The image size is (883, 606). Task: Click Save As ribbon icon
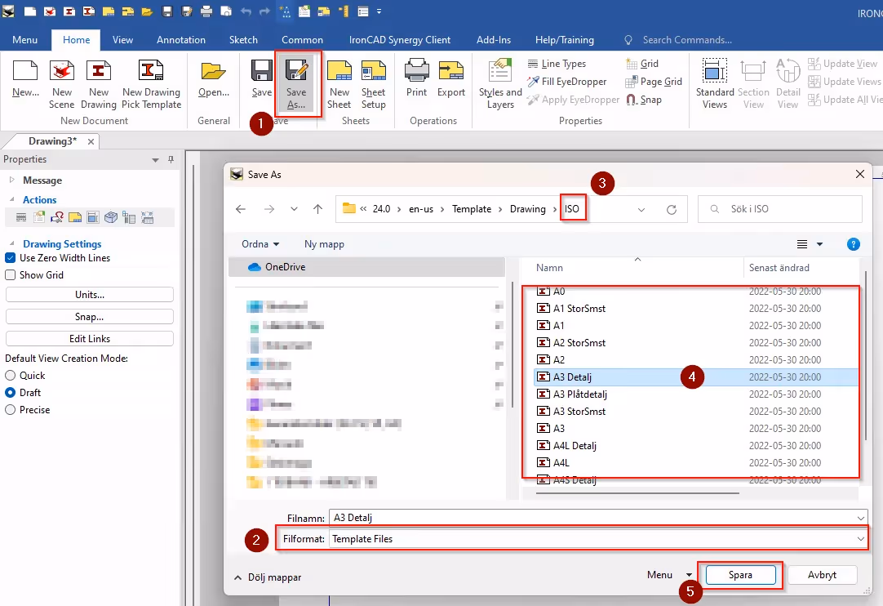tap(296, 85)
